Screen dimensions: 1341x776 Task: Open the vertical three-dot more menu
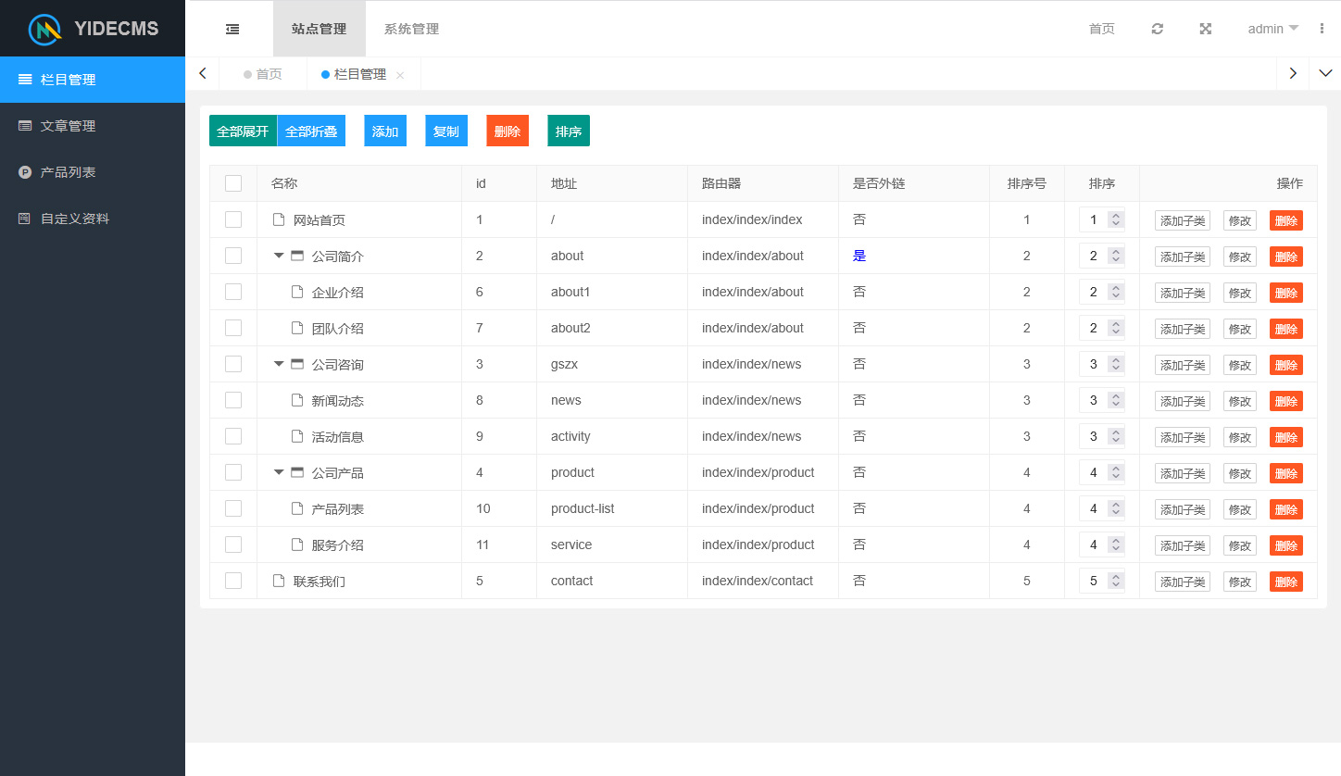click(1322, 29)
